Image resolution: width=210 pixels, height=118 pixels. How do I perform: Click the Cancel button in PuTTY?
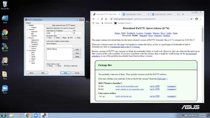[x=77, y=73]
